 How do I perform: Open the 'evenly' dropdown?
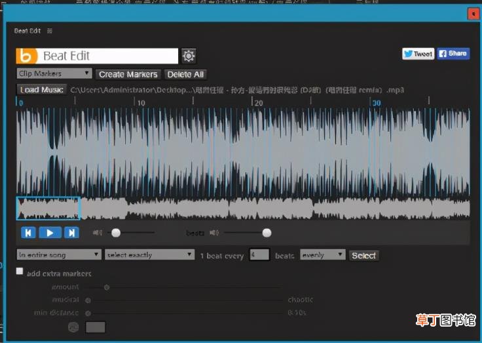pos(322,254)
